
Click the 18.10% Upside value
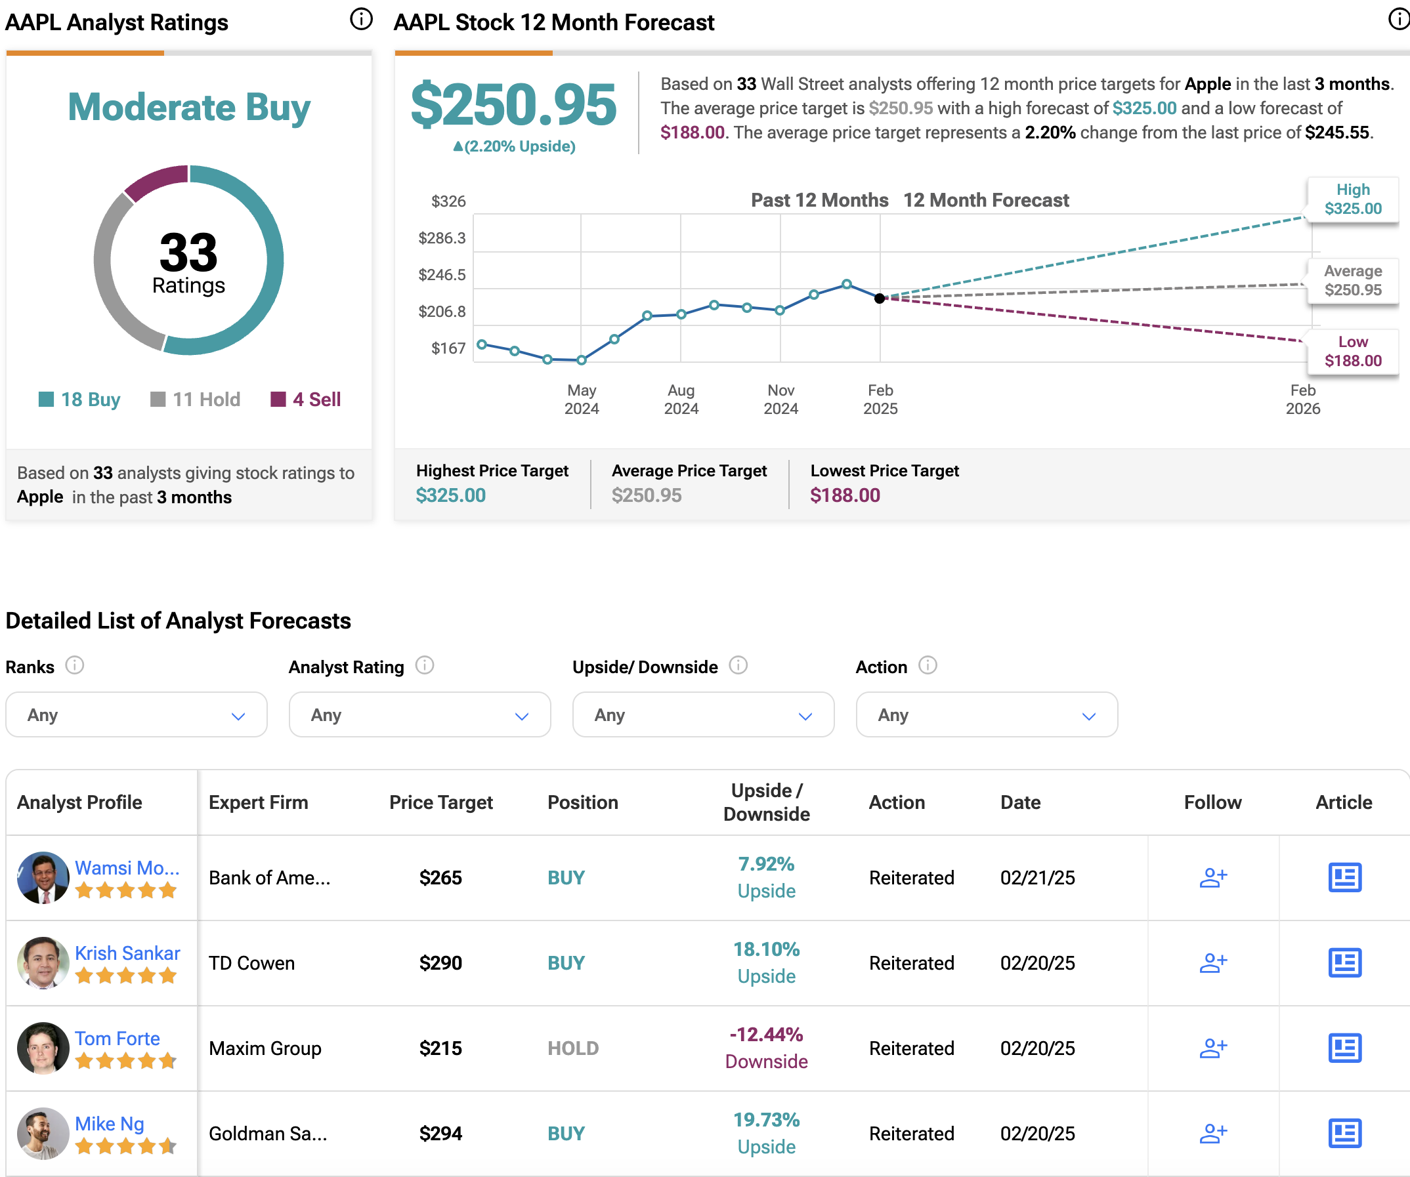(x=766, y=963)
